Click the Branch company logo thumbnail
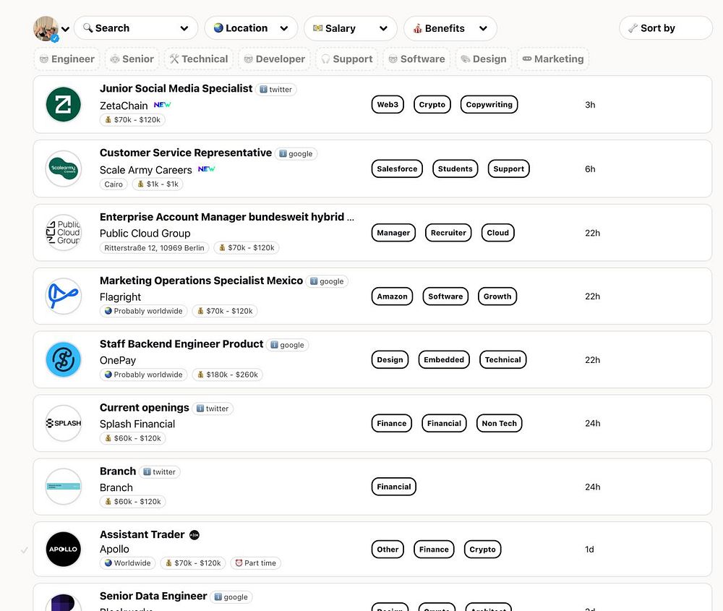723x611 pixels. (x=64, y=487)
